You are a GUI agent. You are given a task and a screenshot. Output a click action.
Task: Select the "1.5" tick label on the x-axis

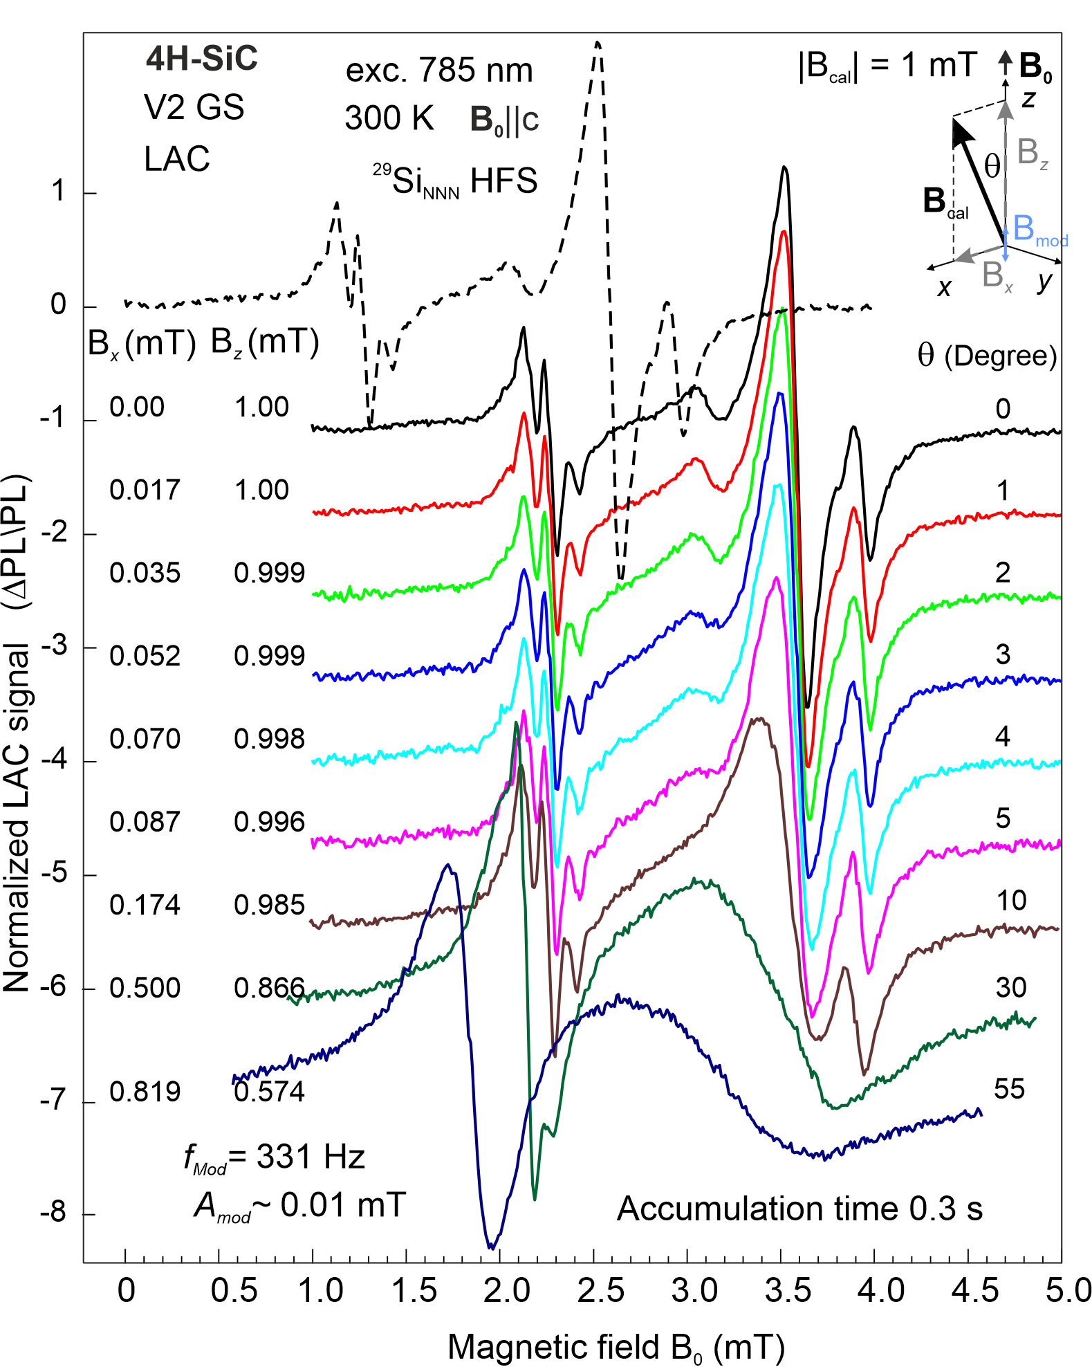414,1291
